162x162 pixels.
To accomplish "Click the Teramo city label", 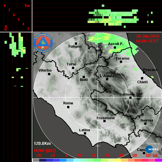I will (x=122, y=58).
